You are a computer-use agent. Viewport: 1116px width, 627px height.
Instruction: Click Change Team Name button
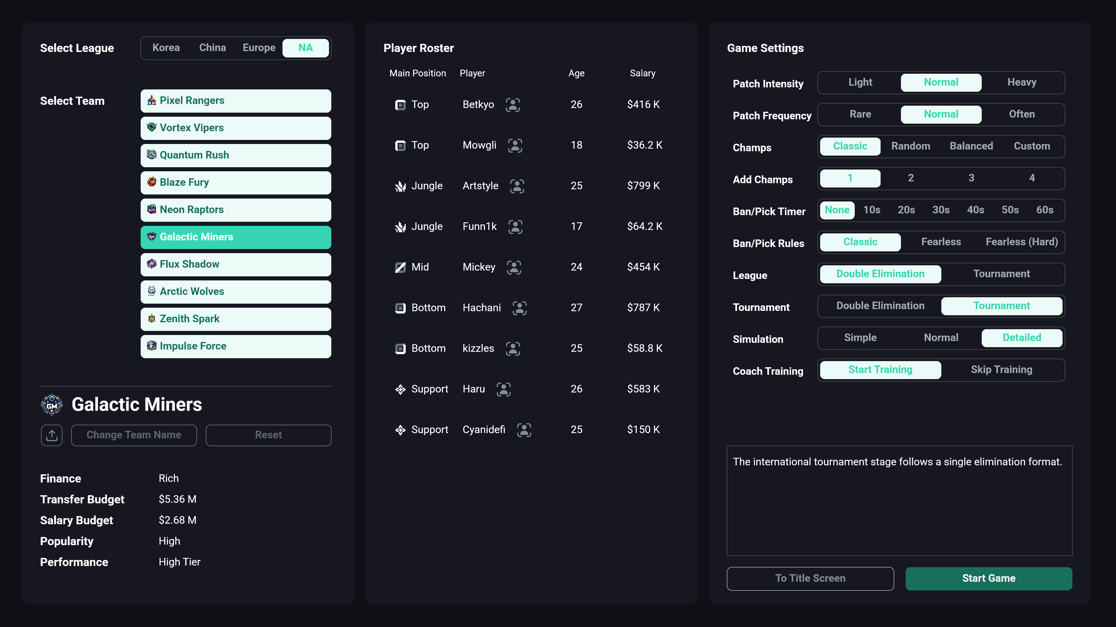click(134, 435)
